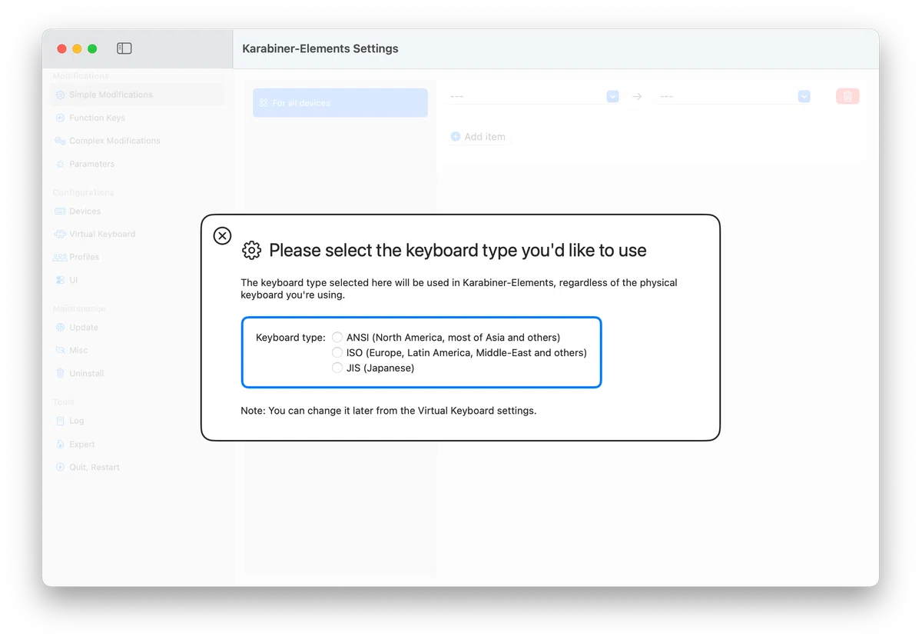
Task: Click the Update sidebar icon
Action: (60, 327)
